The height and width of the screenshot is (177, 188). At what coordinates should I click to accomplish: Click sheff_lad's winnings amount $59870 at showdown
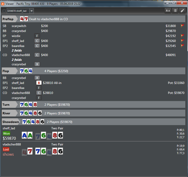9,138
